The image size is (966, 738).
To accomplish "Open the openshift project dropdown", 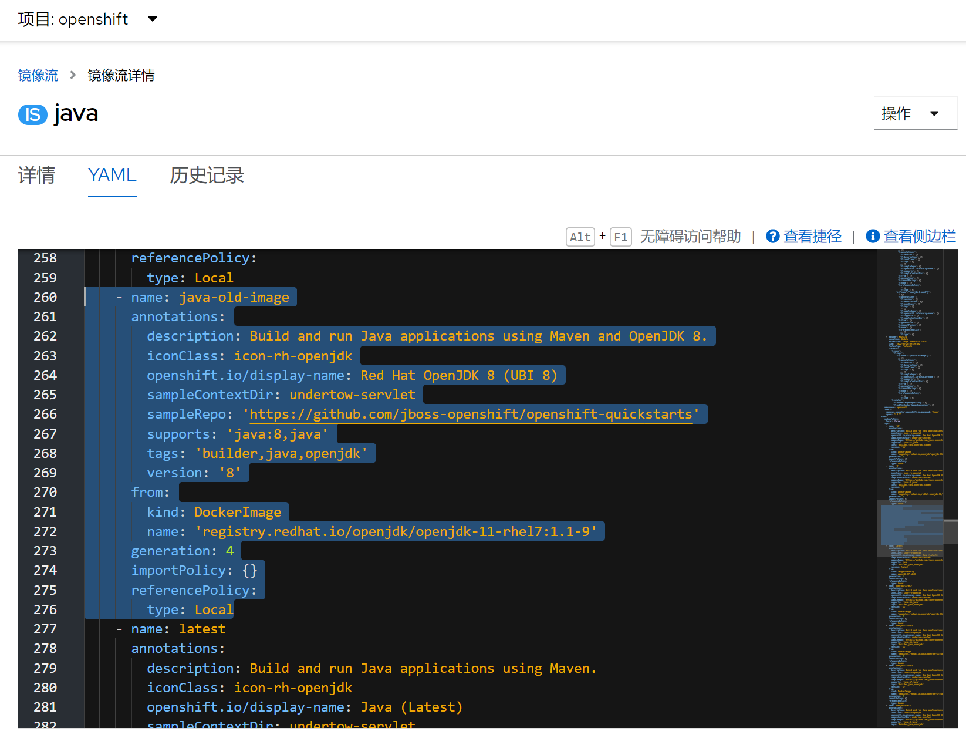I will tap(87, 19).
